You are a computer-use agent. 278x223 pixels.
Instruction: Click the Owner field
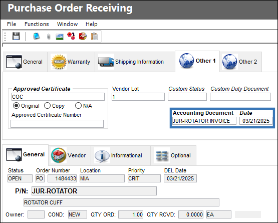click(36, 214)
